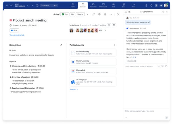Open meeting settings gear icon
Image resolution: width=173 pixels, height=125 pixels.
pos(99,14)
